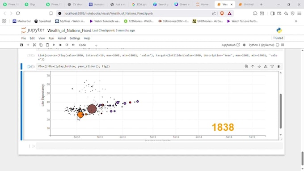Viewport: 304px width, 171px height.
Task: Close the active notebook browser tab
Action: point(231,4)
